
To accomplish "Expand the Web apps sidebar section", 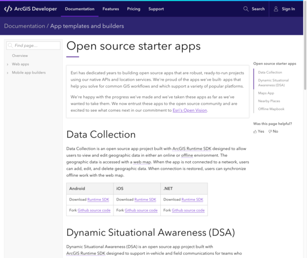I will 8,64.
